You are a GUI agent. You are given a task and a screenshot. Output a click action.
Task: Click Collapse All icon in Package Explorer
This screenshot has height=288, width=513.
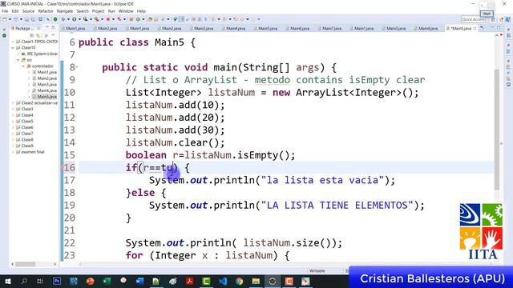pos(32,35)
